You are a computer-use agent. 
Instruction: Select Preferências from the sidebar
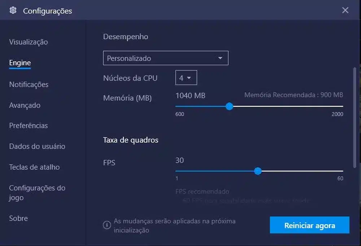click(28, 126)
